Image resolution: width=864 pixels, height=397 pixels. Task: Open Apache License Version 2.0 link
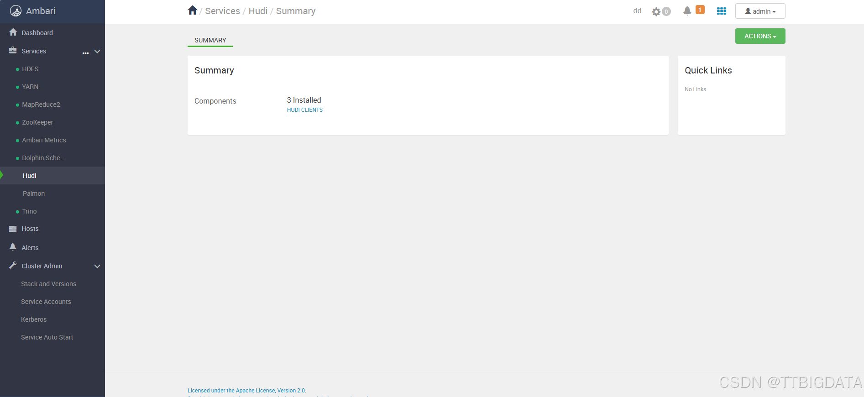[247, 391]
